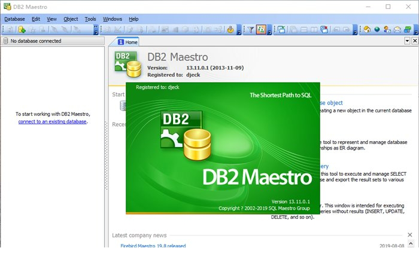Click the green globe website icon
419x257 pixels.
coord(377,30)
